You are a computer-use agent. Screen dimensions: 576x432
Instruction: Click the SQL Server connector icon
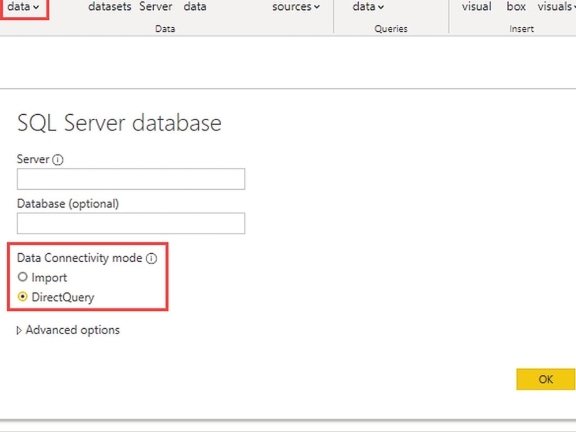click(155, 7)
